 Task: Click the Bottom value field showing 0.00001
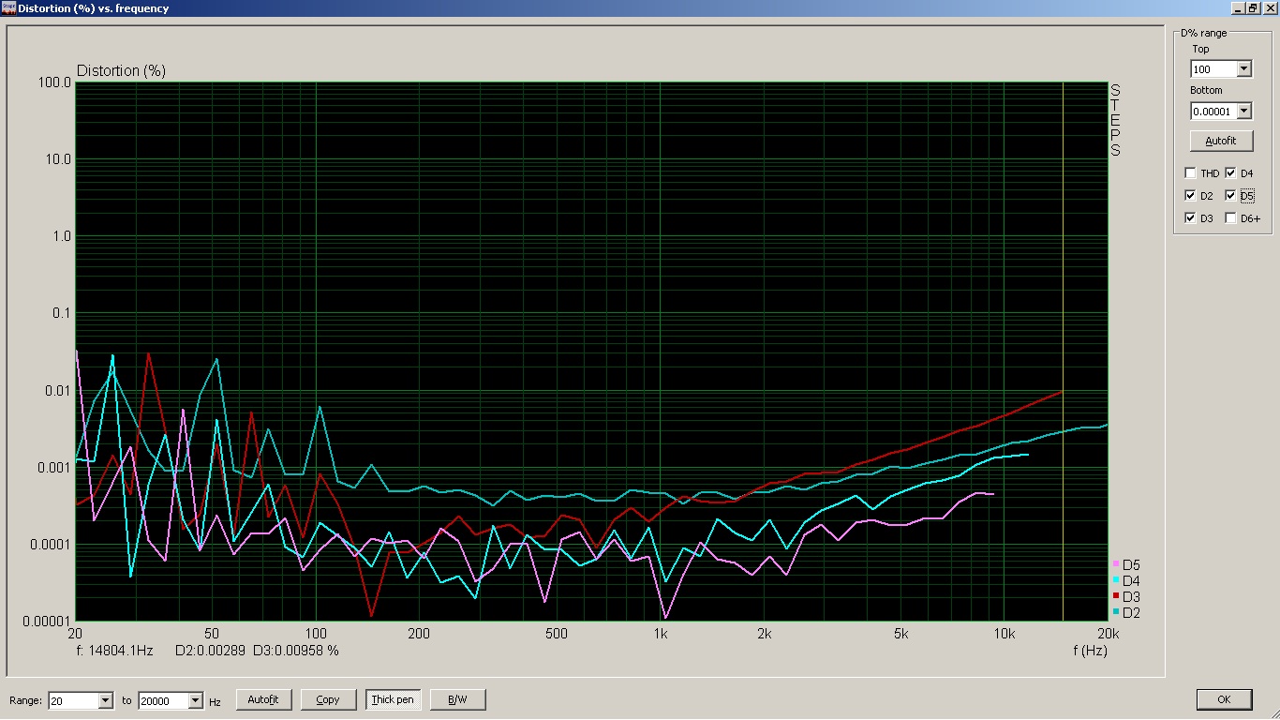[x=1213, y=111]
